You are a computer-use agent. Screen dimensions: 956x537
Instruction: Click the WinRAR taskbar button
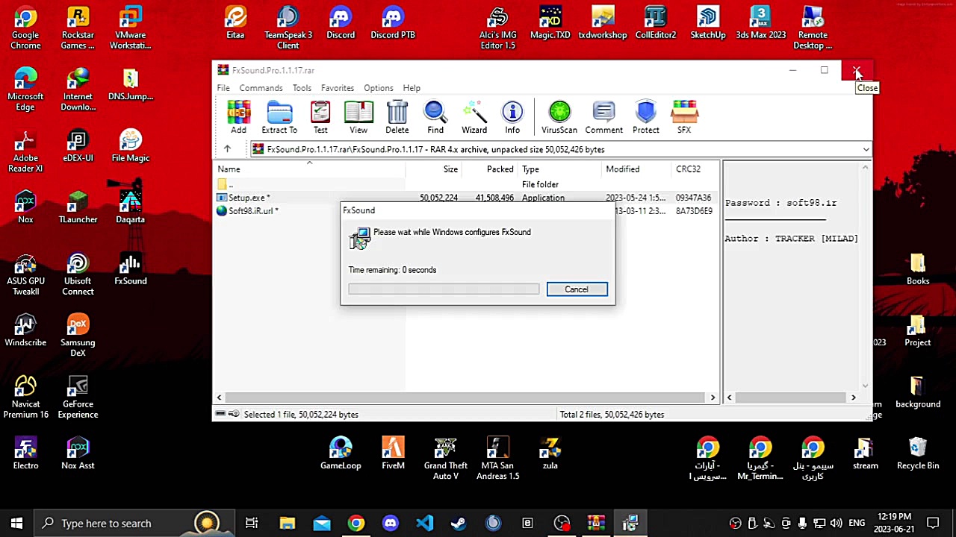(x=596, y=523)
